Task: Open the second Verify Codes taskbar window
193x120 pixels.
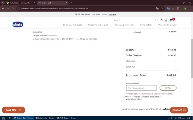Action: [x=45, y=118]
